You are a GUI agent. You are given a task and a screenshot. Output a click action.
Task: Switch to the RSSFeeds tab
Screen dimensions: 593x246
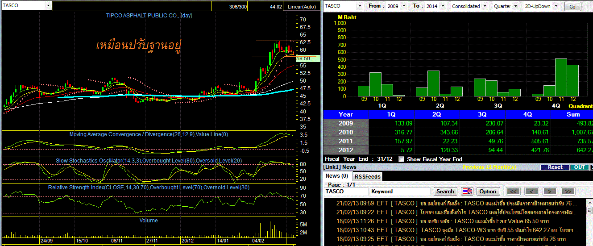click(x=368, y=176)
